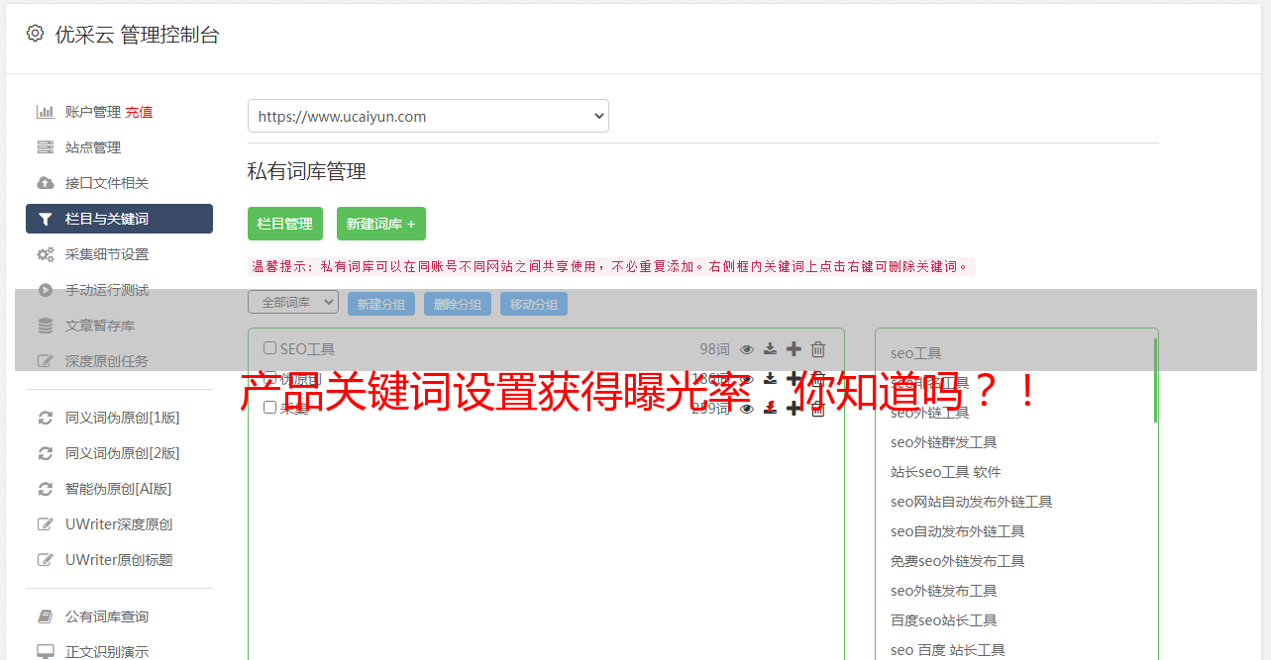Select keyword seo外链发布工具

pyautogui.click(x=944, y=591)
